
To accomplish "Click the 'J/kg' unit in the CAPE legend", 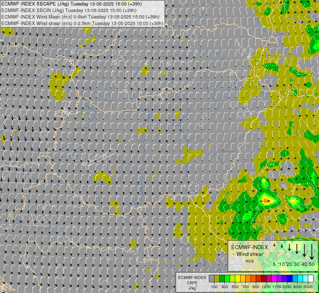I will tap(192, 288).
